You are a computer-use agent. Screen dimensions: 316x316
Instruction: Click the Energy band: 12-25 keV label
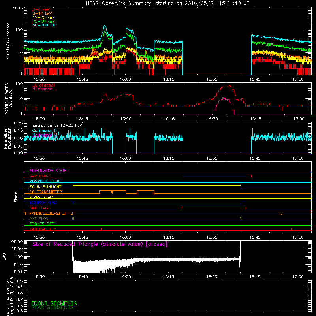point(57,126)
